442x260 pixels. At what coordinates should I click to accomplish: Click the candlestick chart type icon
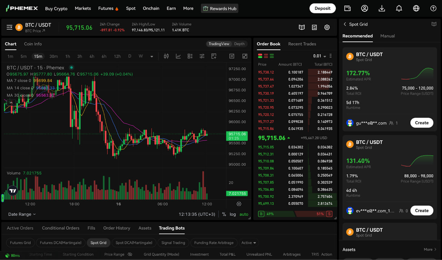pyautogui.click(x=166, y=56)
